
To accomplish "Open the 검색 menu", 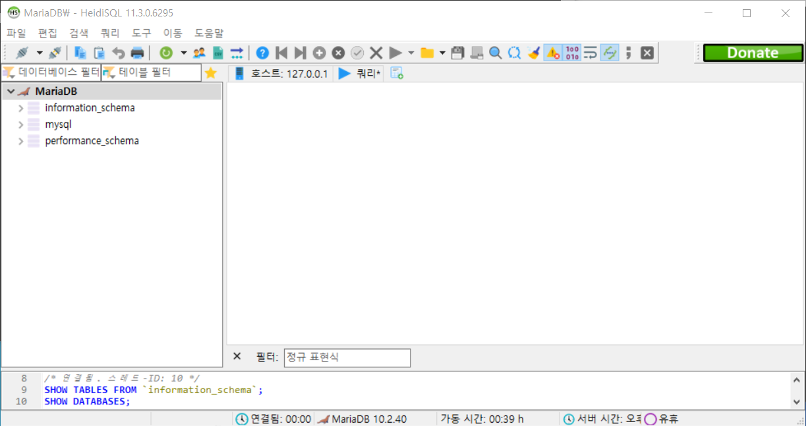I will (x=78, y=32).
